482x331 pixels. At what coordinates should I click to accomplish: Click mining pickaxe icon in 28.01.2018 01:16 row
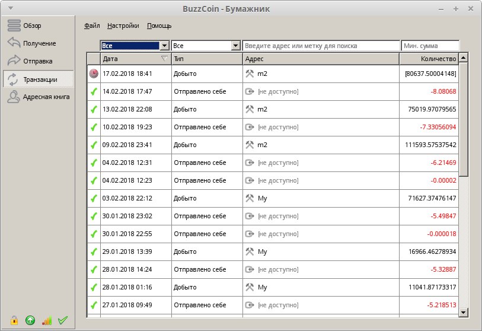(x=250, y=287)
